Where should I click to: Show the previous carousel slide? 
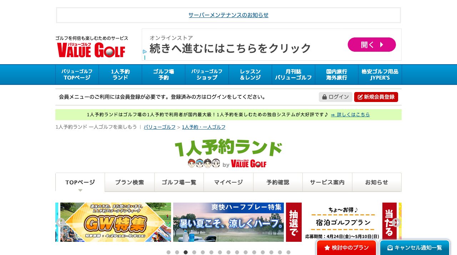tap(60, 223)
